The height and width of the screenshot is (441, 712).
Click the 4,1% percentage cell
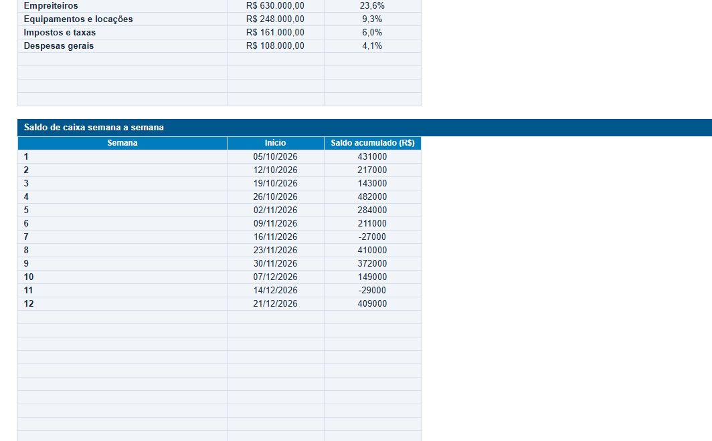coord(373,46)
